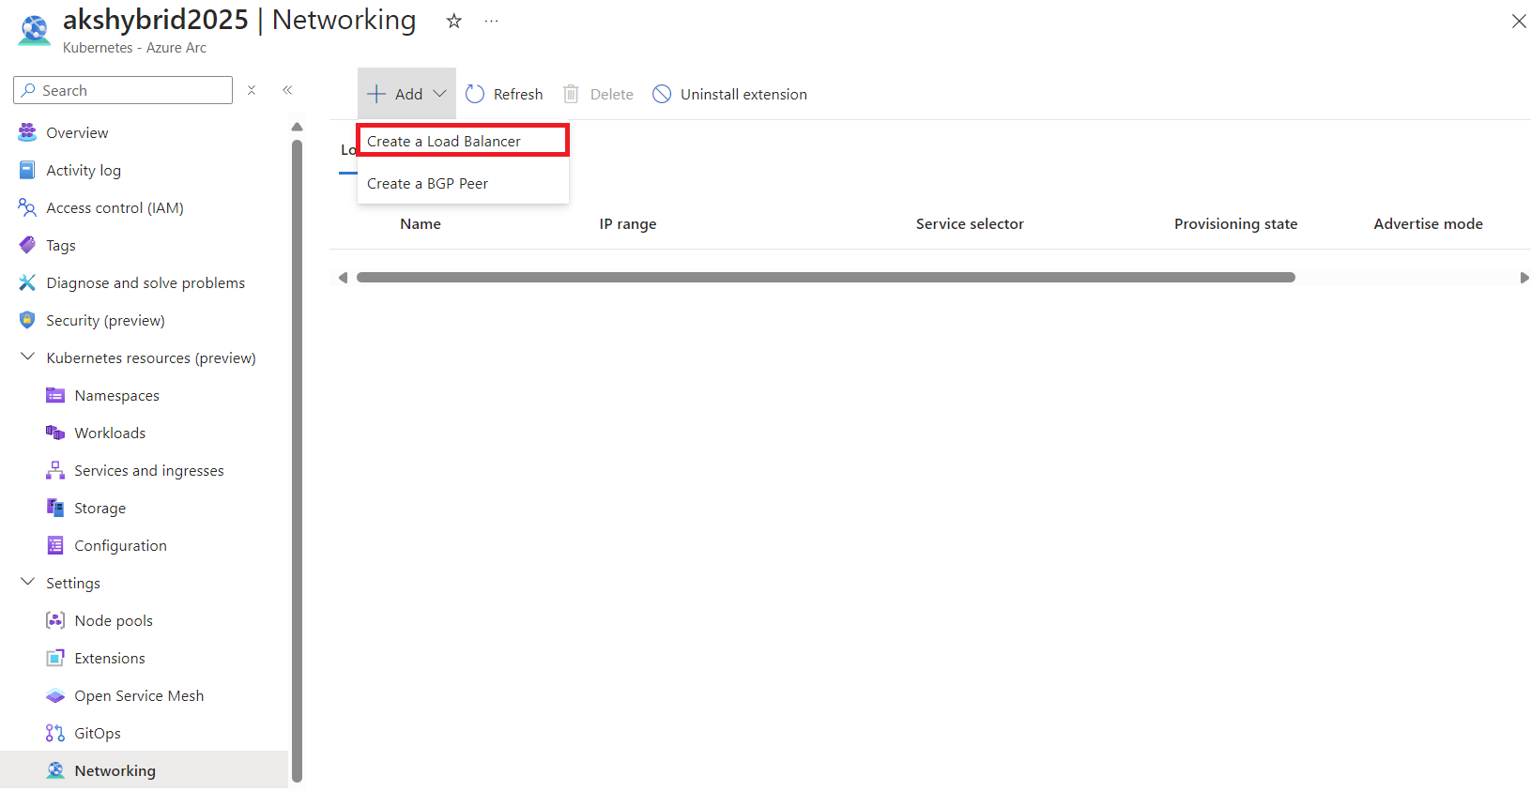Click the Node pools icon
The image size is (1531, 791).
tap(55, 620)
